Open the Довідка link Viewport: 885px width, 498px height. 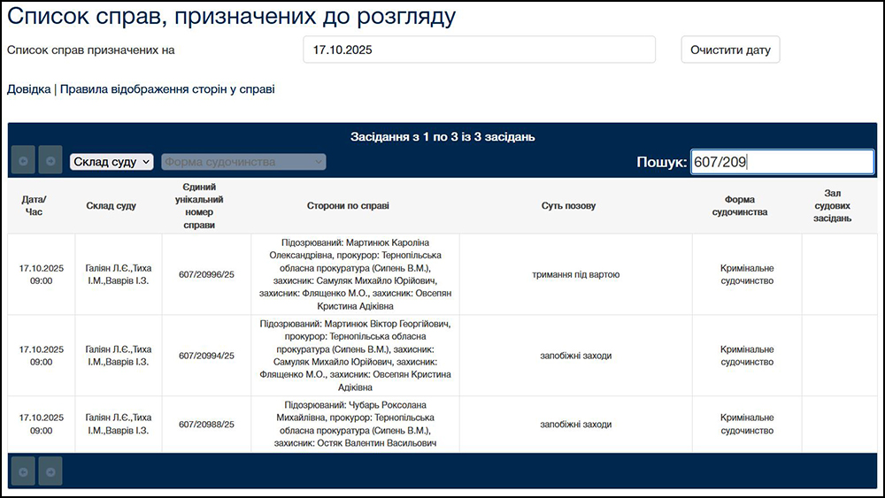pyautogui.click(x=28, y=89)
